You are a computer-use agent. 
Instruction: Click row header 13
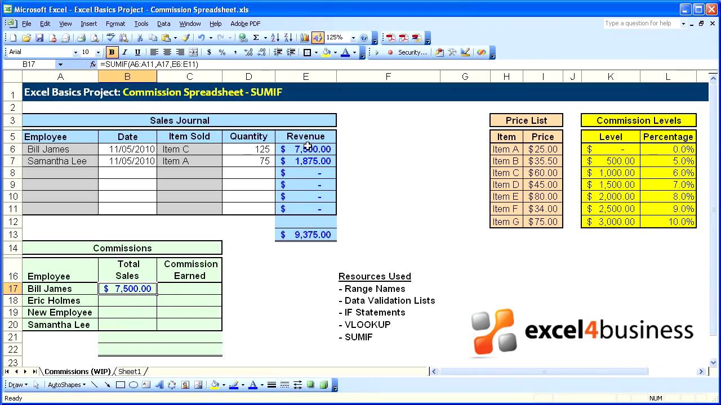12,235
